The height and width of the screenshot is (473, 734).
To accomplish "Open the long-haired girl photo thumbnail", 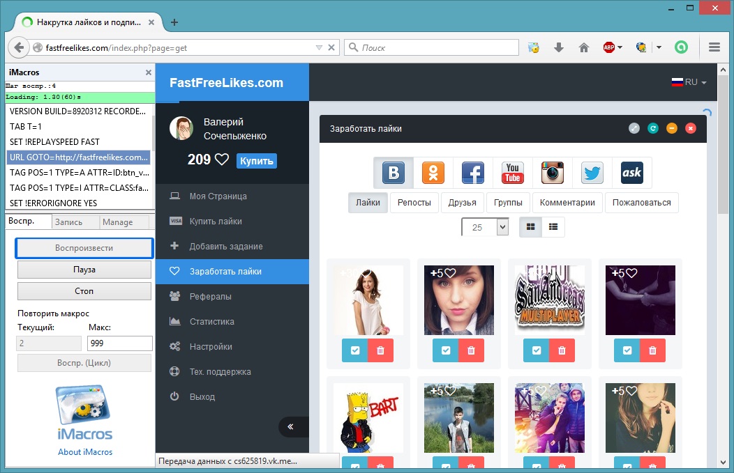I will 641,418.
